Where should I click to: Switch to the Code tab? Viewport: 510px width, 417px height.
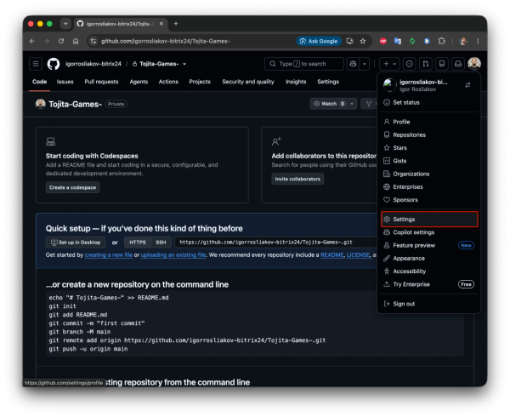click(39, 82)
